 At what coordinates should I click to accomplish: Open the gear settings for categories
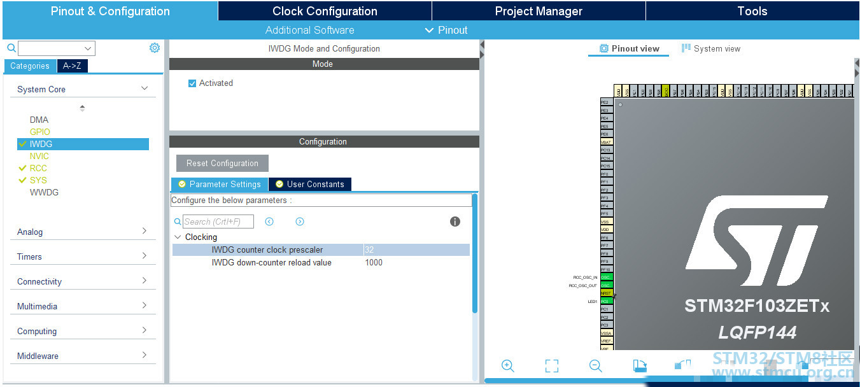155,48
